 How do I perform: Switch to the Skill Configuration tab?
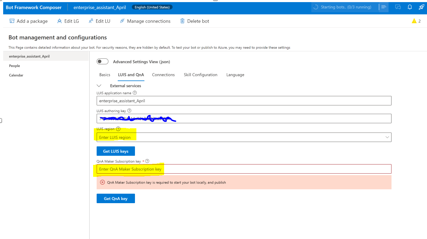tap(200, 75)
